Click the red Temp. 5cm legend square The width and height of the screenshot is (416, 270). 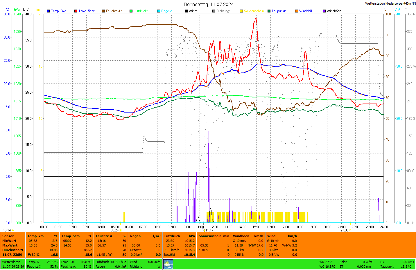pyautogui.click(x=76, y=11)
